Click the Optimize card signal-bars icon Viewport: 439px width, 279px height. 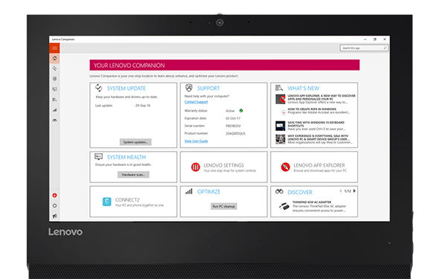coord(189,191)
